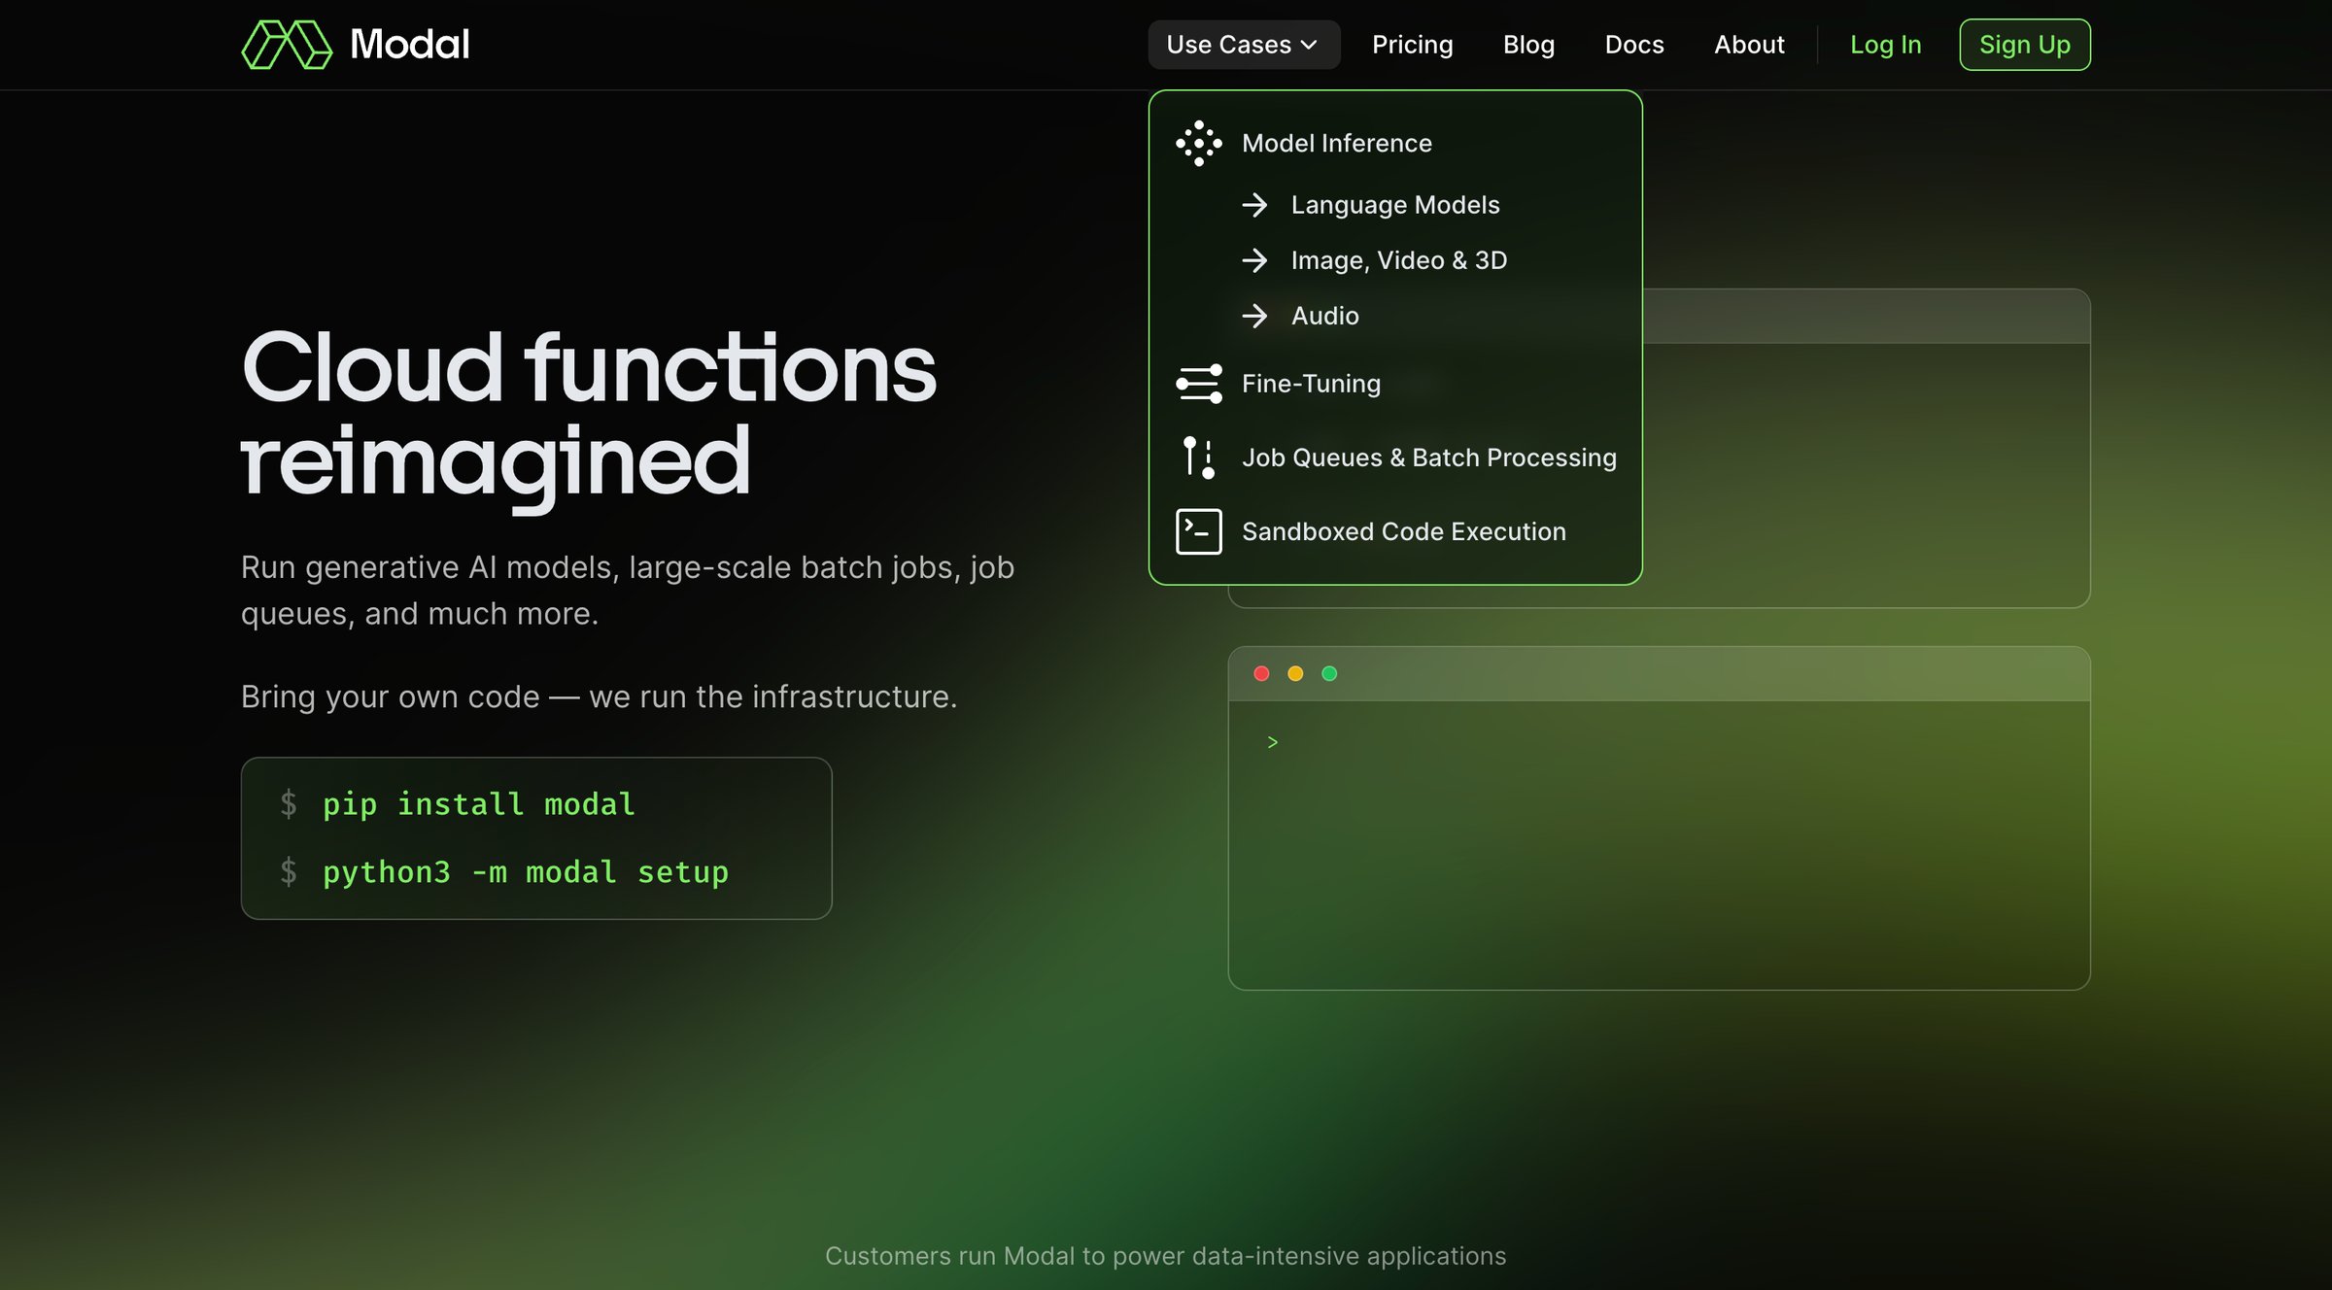Open the Fine-Tuning use case

pyautogui.click(x=1311, y=384)
